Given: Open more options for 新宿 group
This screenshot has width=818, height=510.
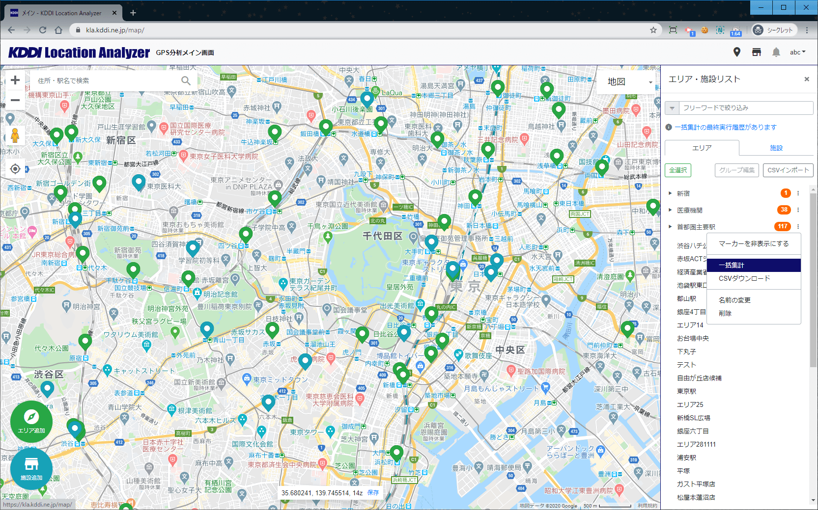Looking at the screenshot, I should point(798,193).
